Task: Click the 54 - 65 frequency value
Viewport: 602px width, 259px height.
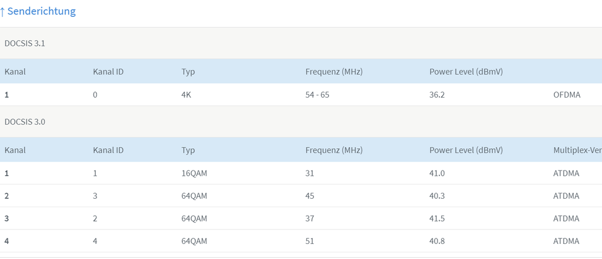Action: click(318, 95)
